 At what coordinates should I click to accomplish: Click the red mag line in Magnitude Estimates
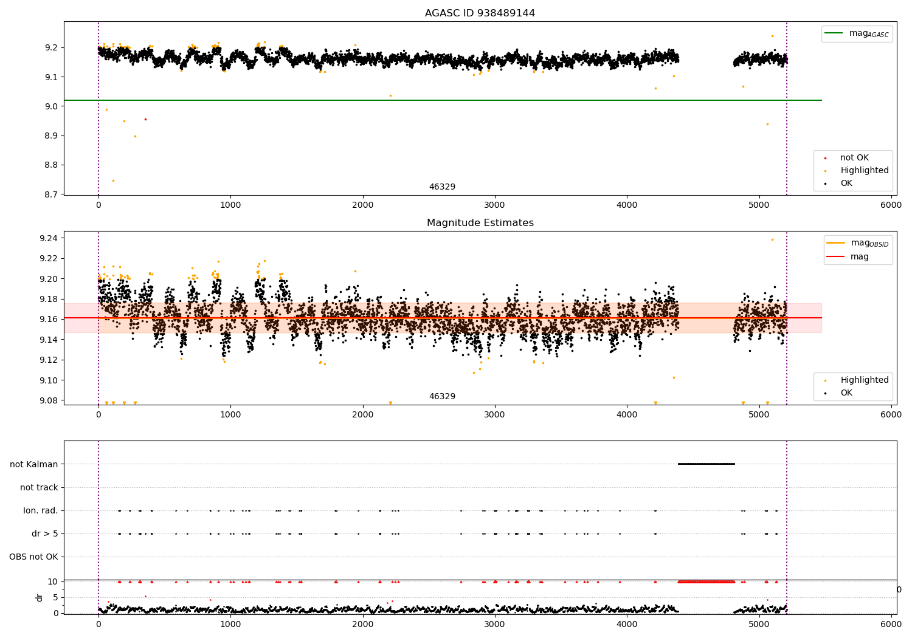(443, 318)
